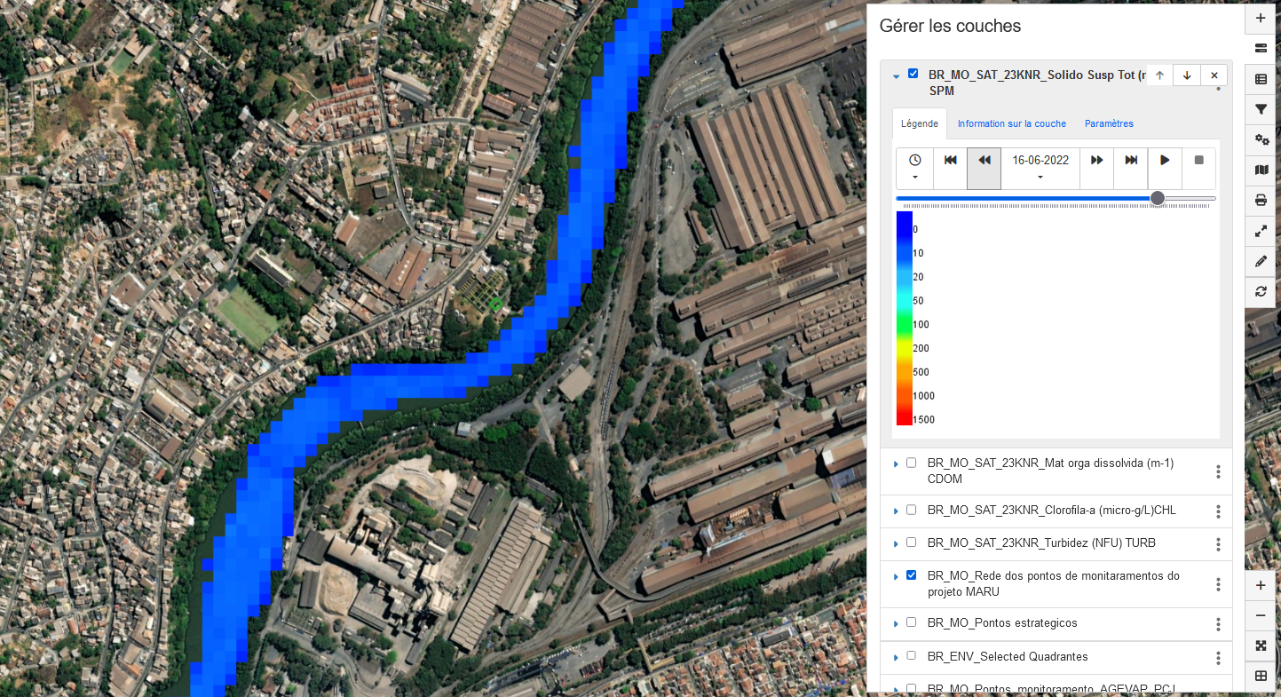Expand the BR_MO_Pontos estrategicos layer
The image size is (1281, 697).
[x=896, y=623]
